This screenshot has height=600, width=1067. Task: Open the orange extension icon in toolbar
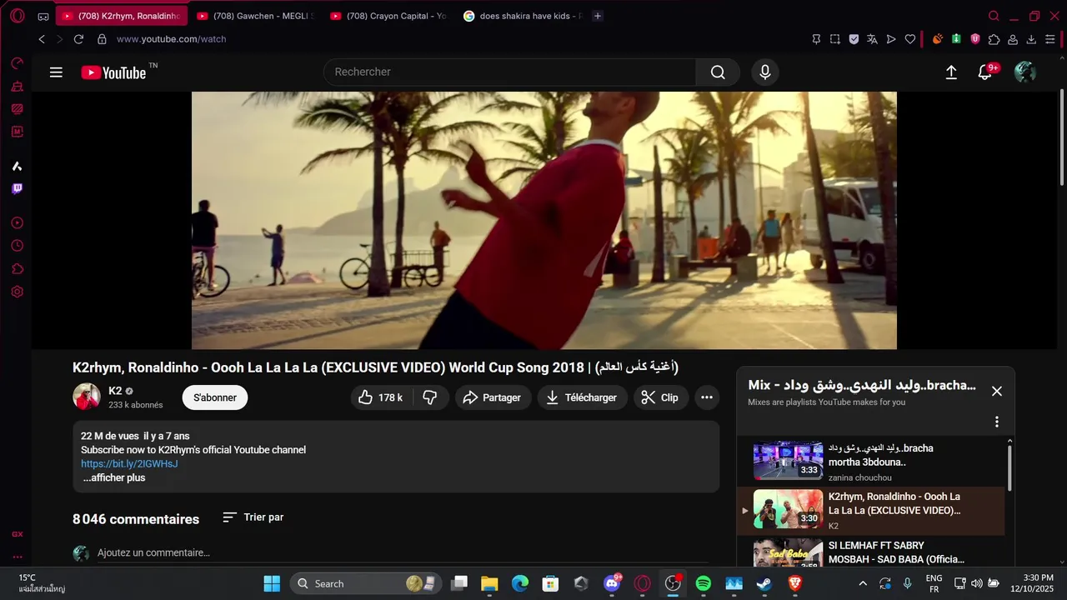click(938, 39)
